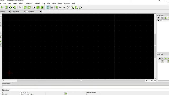Zoom in using the toolbar icon
Screen dimensions: 169x95
60,7
